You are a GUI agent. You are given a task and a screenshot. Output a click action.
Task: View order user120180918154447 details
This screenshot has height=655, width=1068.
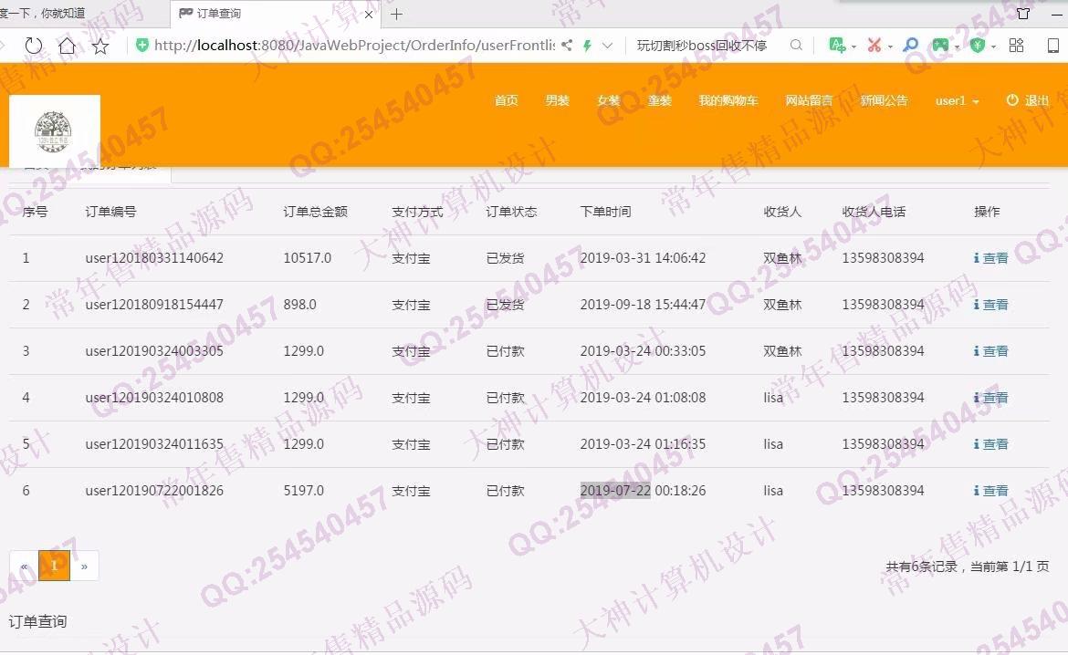point(991,305)
